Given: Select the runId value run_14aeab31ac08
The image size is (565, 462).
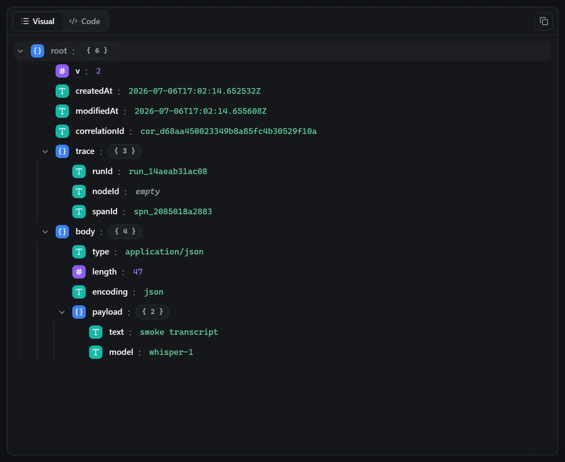Looking at the screenshot, I should [168, 171].
